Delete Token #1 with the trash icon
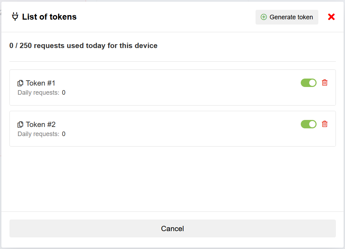Image resolution: width=345 pixels, height=249 pixels. (x=325, y=83)
